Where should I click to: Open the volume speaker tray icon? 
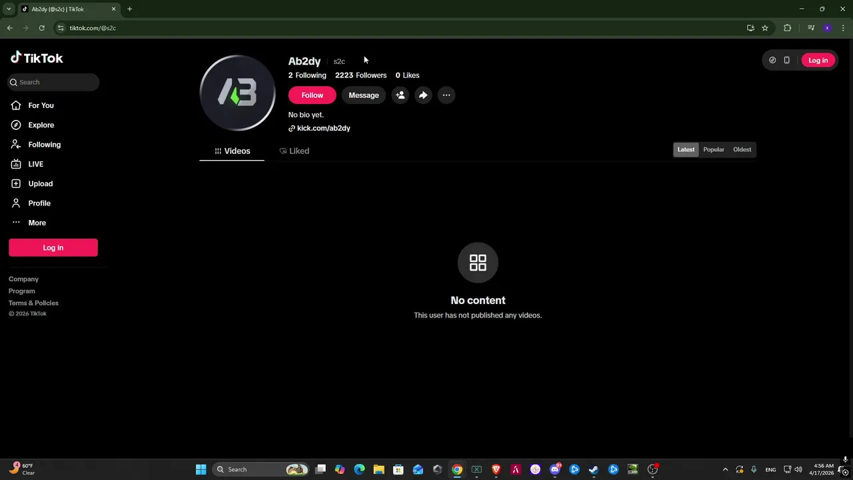(798, 469)
